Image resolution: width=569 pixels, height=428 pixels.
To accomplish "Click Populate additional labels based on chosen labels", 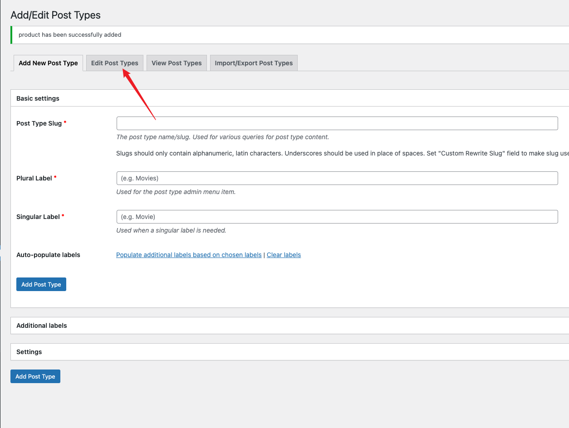I will (189, 255).
